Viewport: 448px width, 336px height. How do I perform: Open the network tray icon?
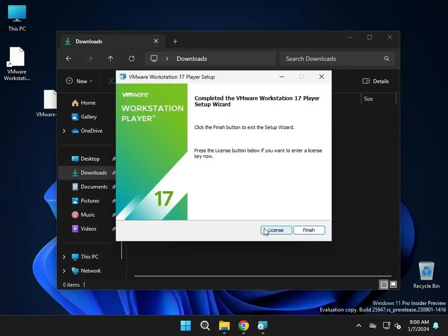click(x=387, y=325)
